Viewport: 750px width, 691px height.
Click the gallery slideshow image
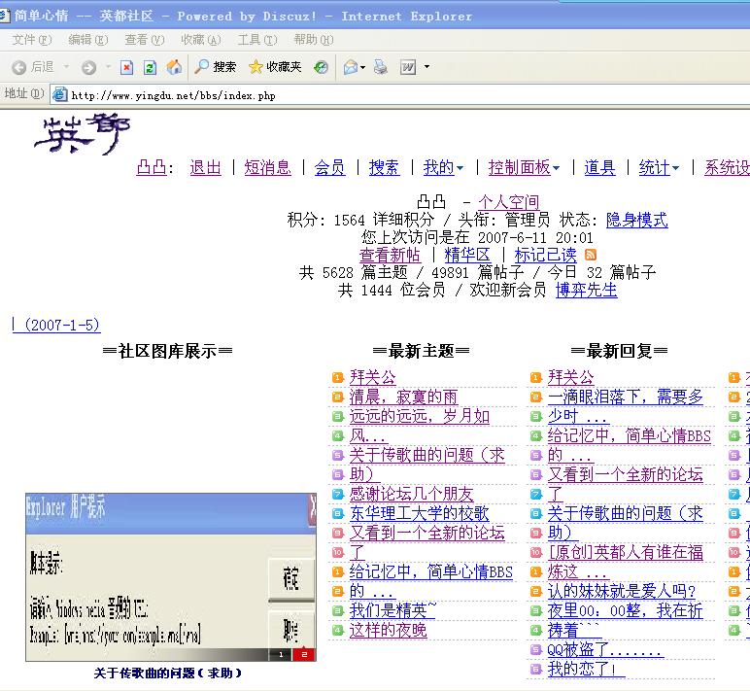click(171, 576)
